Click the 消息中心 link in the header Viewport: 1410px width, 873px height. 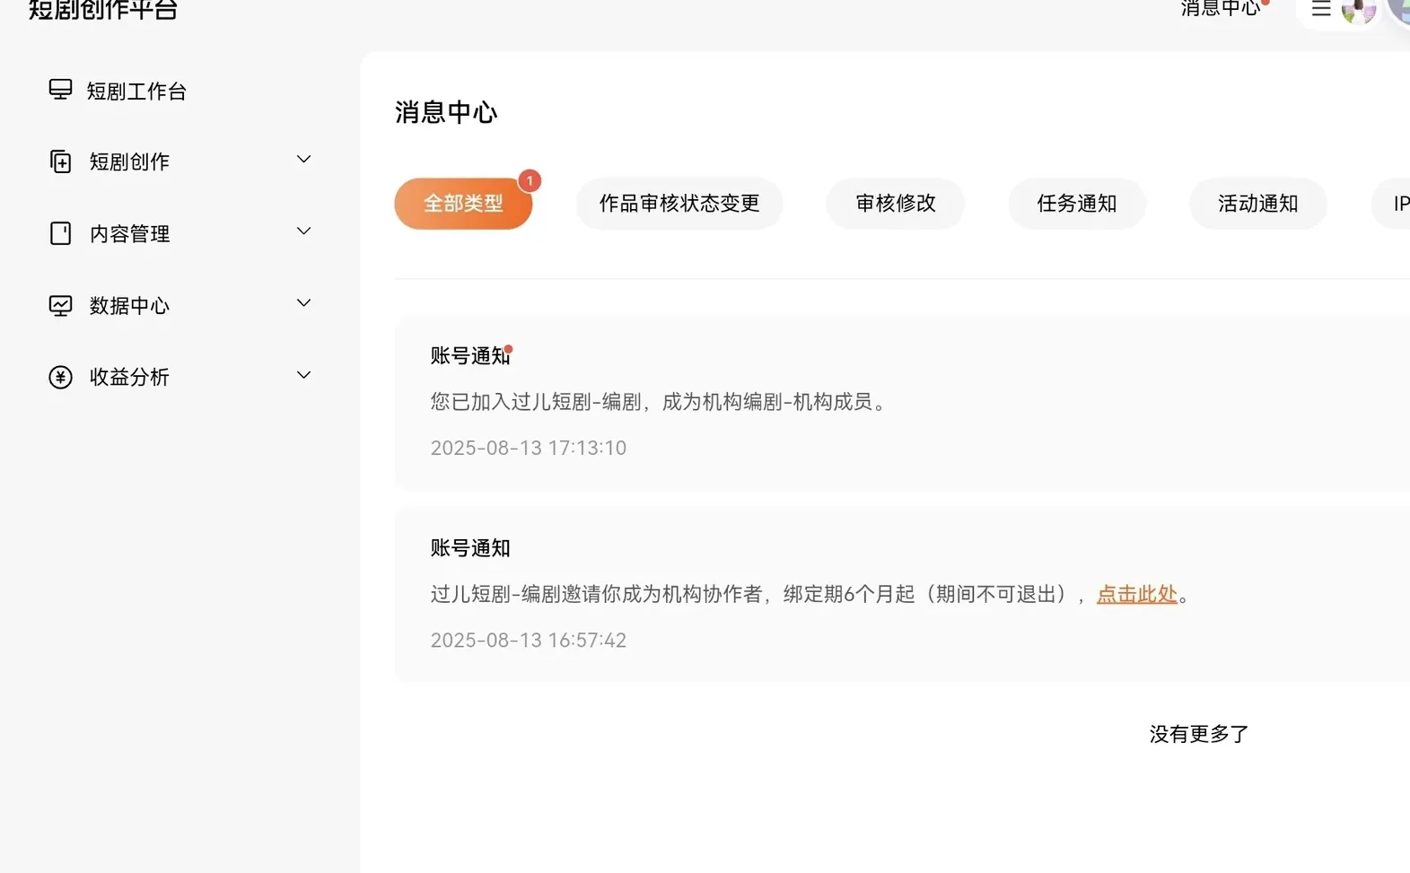tap(1221, 8)
